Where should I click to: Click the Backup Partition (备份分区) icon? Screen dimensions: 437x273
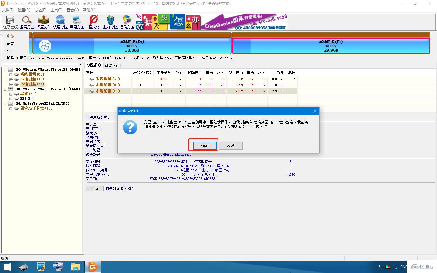click(x=127, y=22)
